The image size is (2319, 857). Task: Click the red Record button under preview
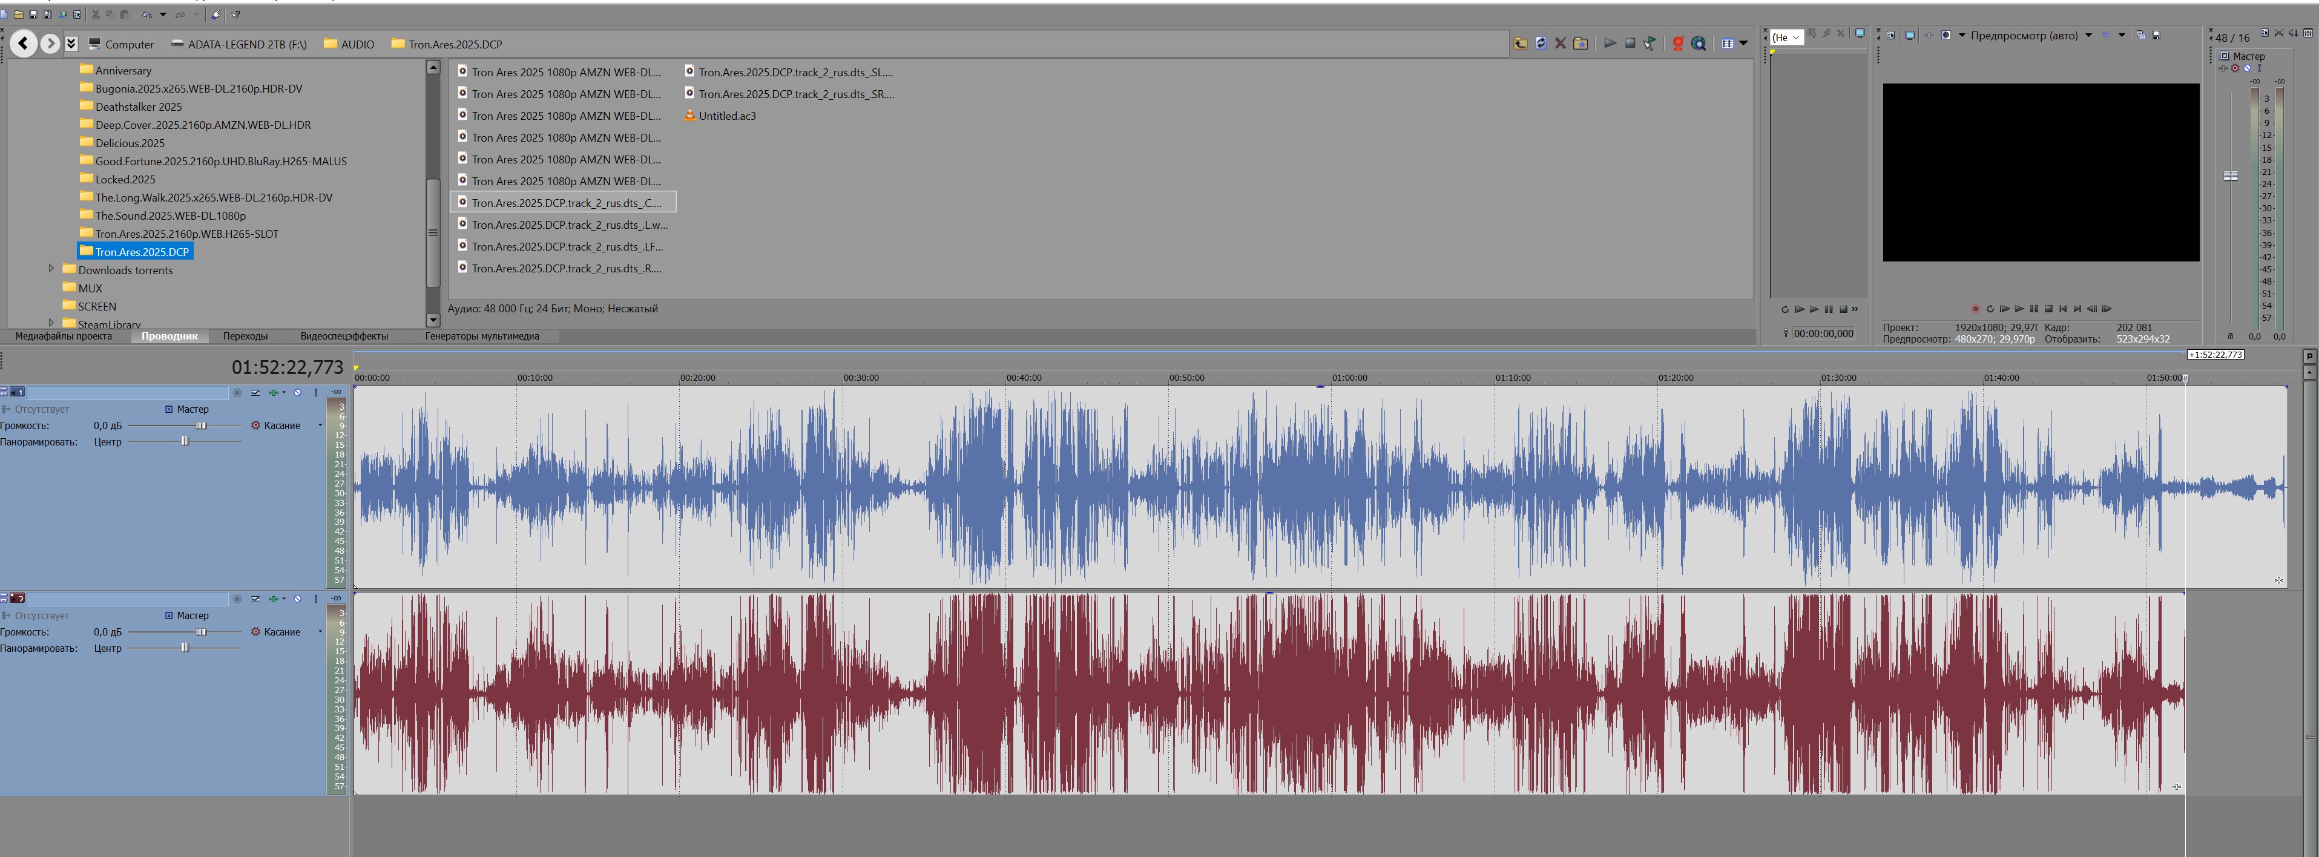[1975, 309]
